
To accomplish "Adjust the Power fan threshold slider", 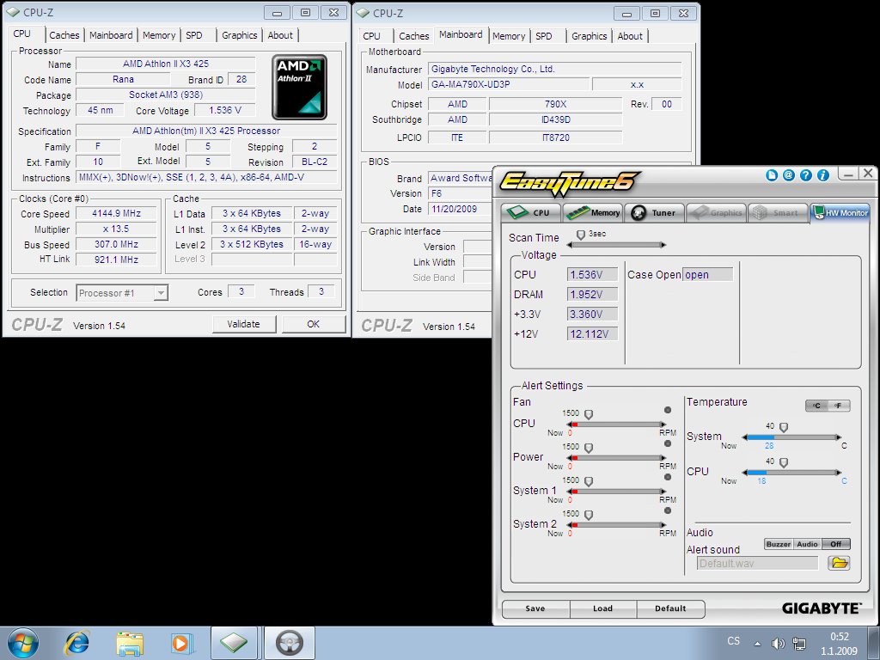I will click(589, 449).
